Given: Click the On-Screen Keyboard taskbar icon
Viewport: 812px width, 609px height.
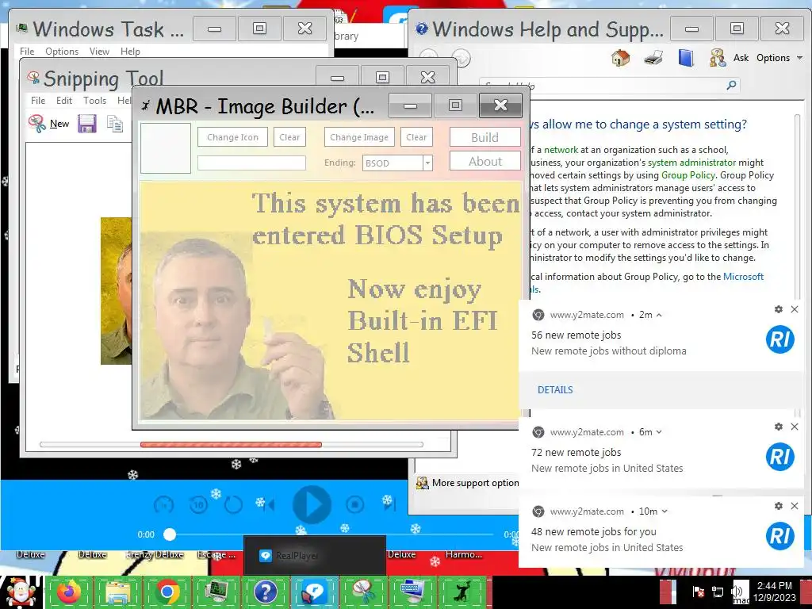Looking at the screenshot, I should coord(412,592).
